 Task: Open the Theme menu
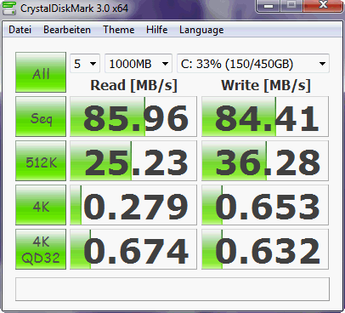pyautogui.click(x=118, y=30)
